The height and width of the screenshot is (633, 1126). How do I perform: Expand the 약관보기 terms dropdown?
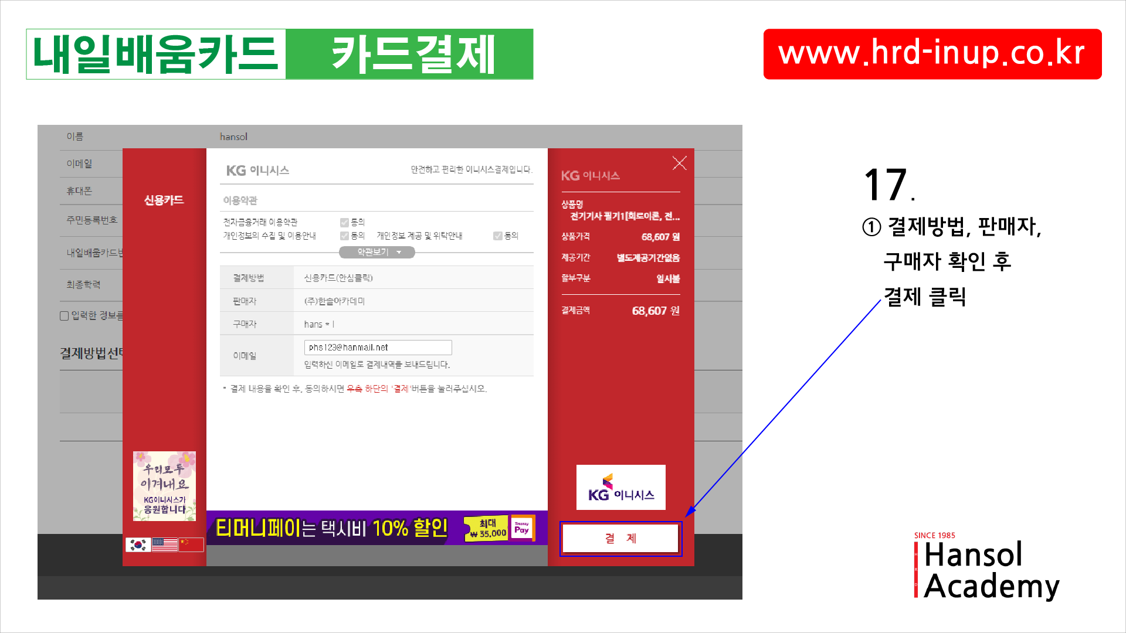coord(377,252)
